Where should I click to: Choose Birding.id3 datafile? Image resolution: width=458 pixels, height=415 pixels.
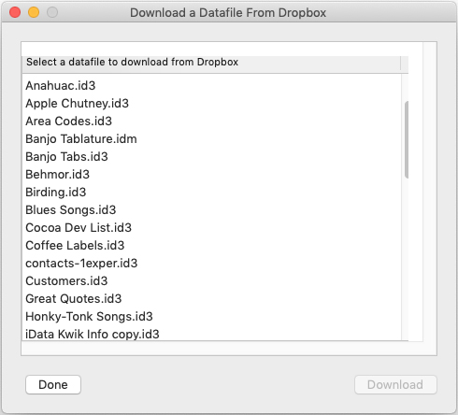[212, 192]
